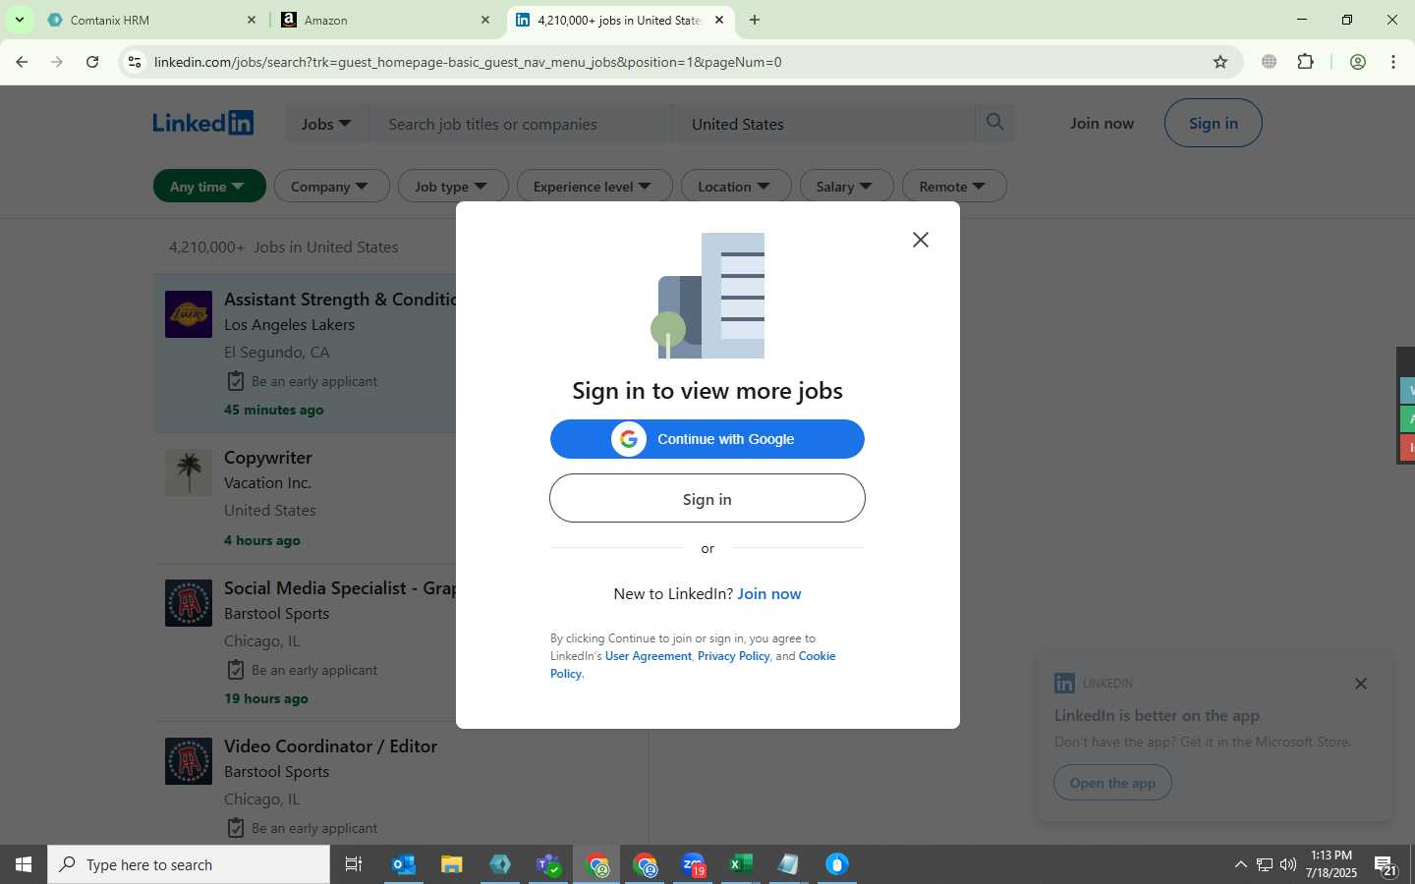The height and width of the screenshot is (884, 1415).
Task: Expand the Jobs dropdown
Action: (x=326, y=124)
